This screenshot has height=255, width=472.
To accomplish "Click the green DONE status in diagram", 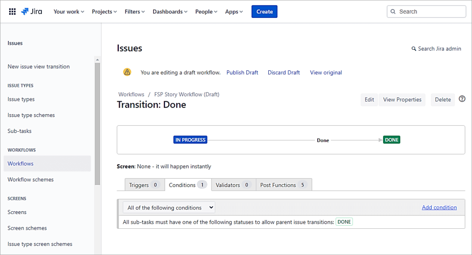I will [x=391, y=140].
